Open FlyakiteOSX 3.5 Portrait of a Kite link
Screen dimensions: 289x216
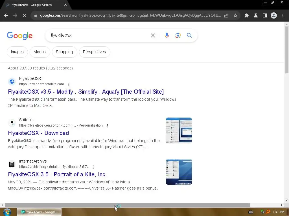[x=57, y=174]
